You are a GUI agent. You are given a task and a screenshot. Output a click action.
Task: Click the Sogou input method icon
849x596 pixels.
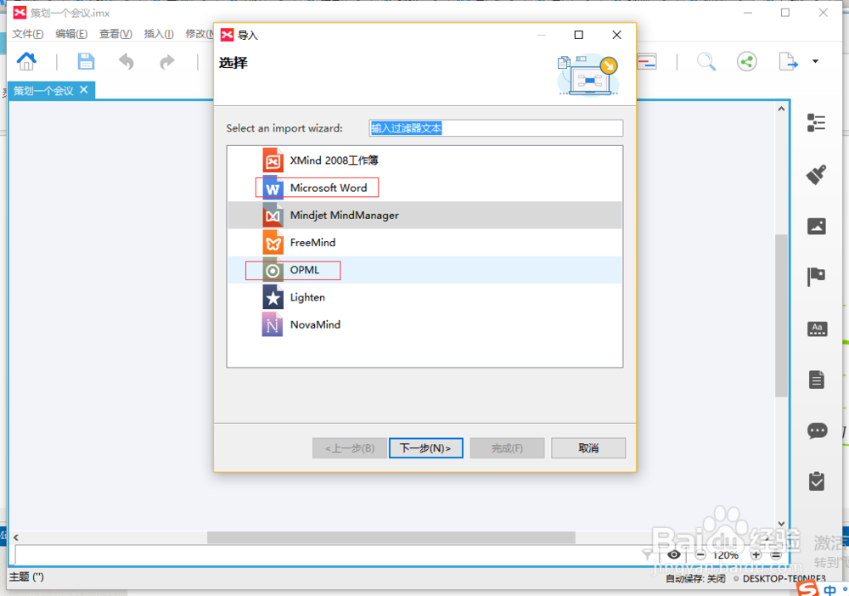pos(808,588)
